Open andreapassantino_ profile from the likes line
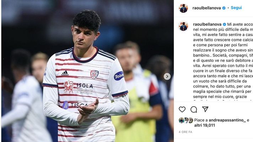This screenshot has width=253, height=142. [227, 120]
